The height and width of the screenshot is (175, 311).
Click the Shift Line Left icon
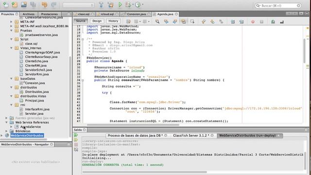(x=233, y=21)
